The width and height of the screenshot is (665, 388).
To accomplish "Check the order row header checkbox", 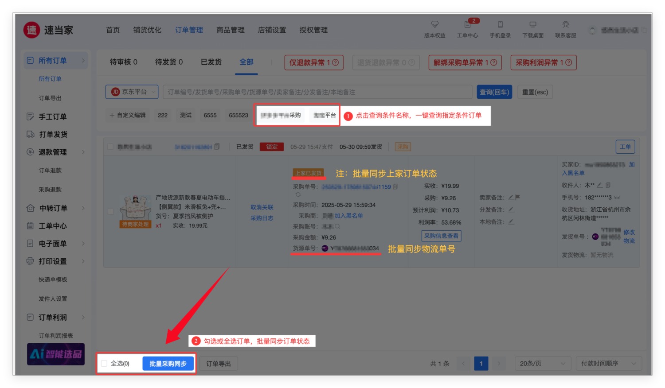I will (110, 147).
